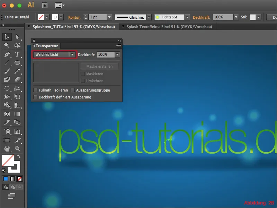This screenshot has height=208, width=277.
Task: Toggle Füllmth. isolieren checkbox
Action: pyautogui.click(x=35, y=90)
